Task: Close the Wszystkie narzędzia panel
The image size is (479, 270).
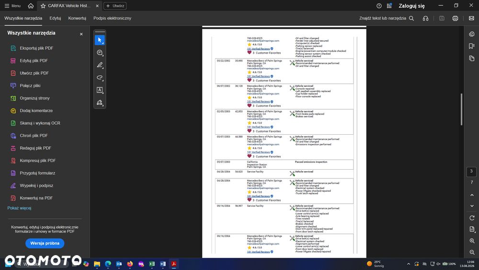Action: pos(81,34)
